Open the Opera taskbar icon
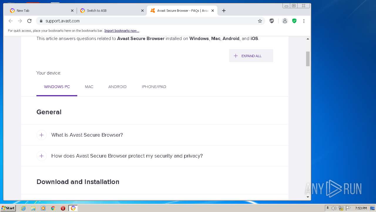 (x=63, y=208)
